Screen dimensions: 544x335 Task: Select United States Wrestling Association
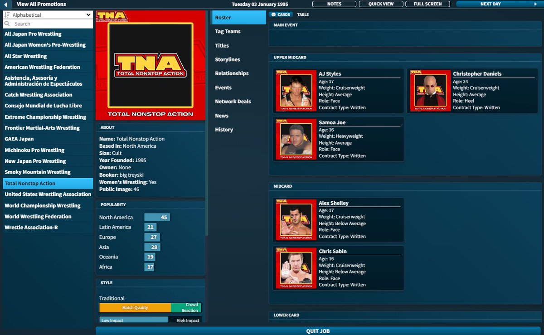48,194
